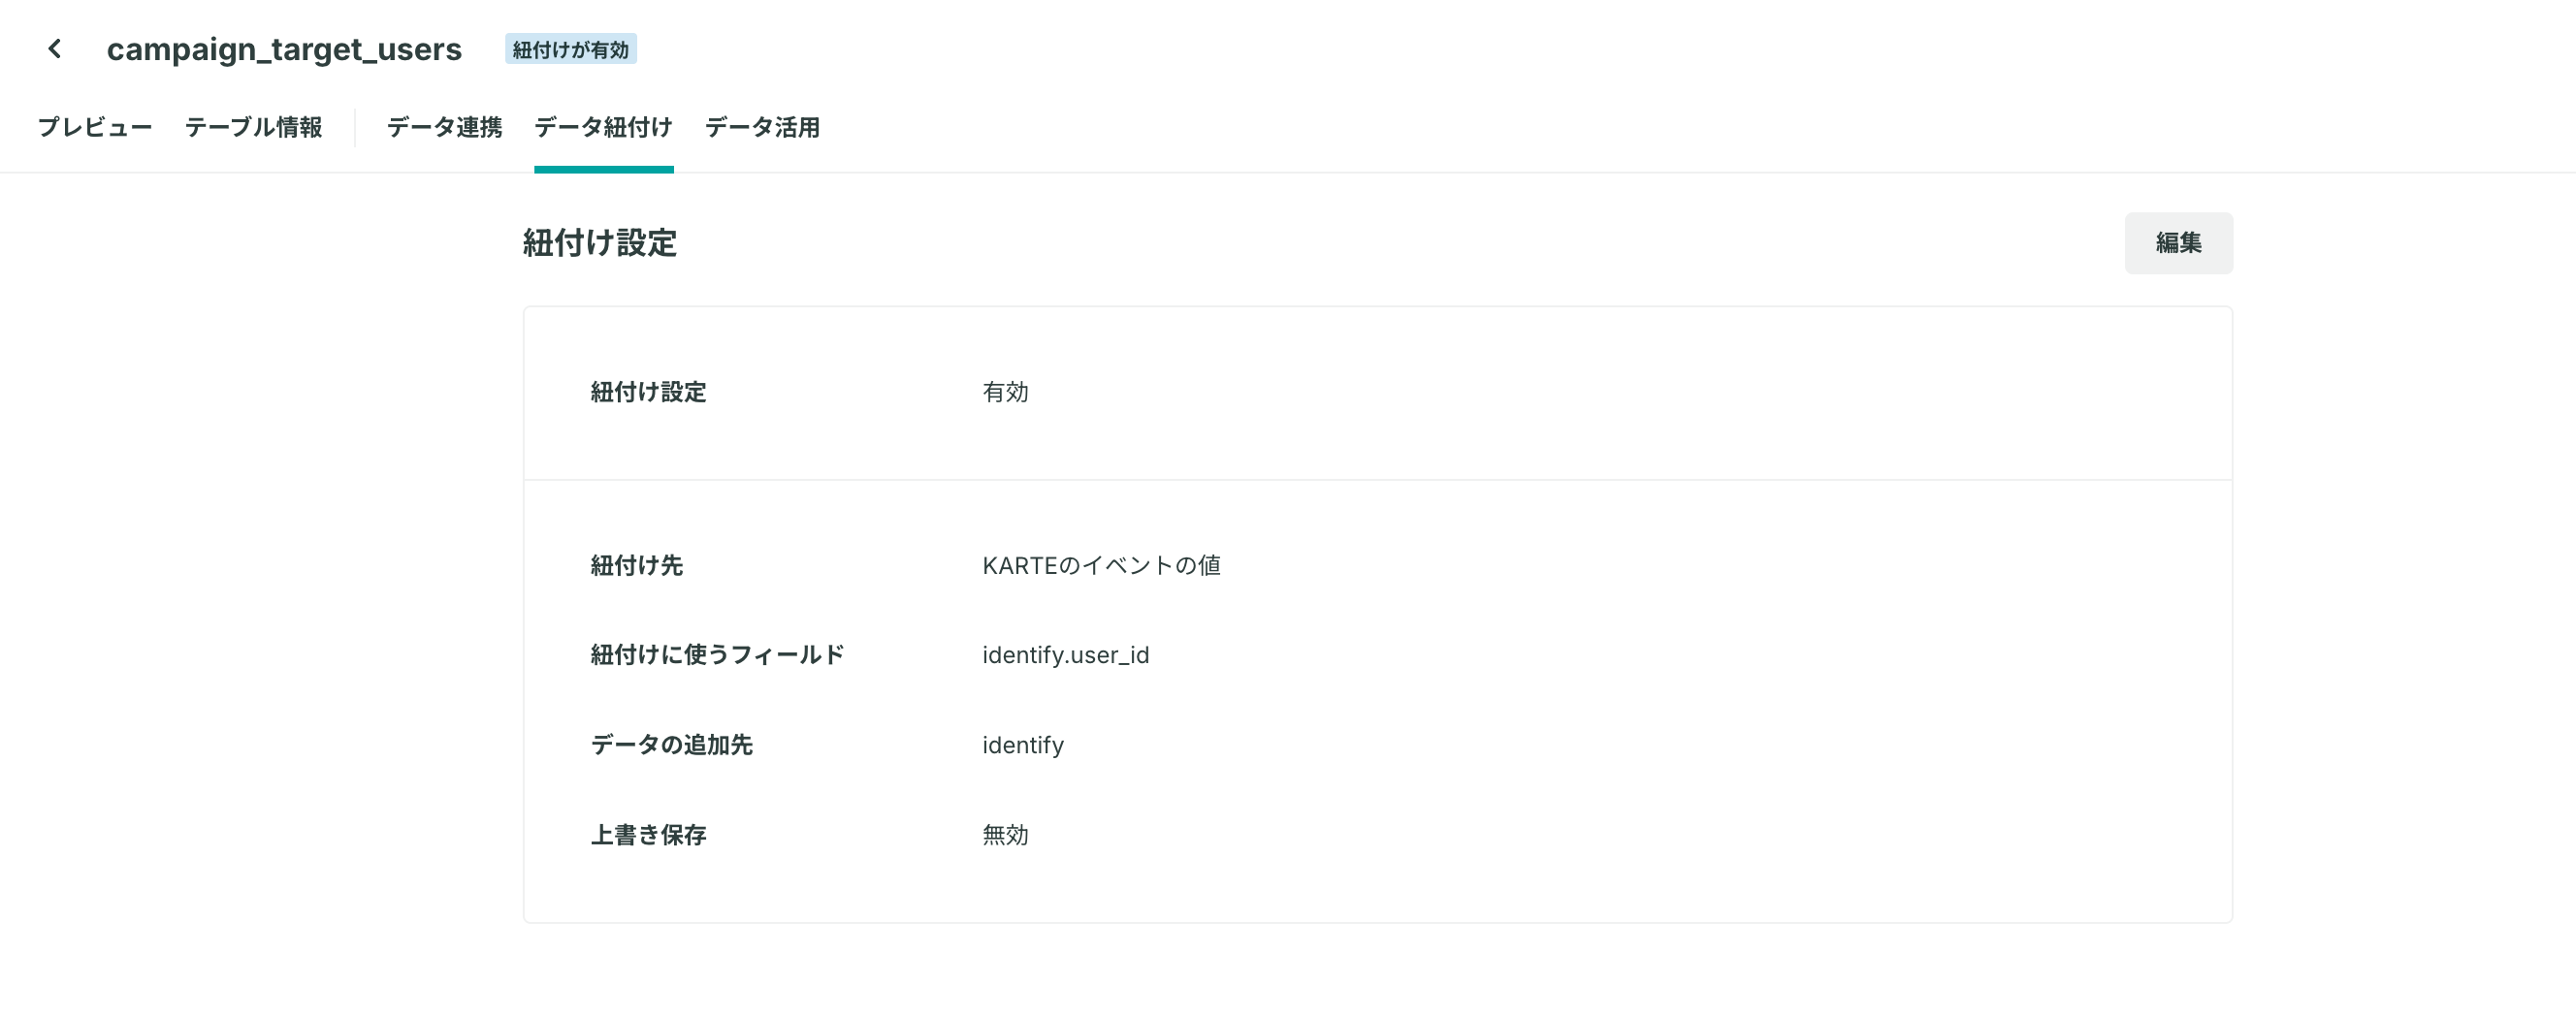Click the 紐付け設定 row label in card
The width and height of the screenshot is (2576, 1016).
click(648, 392)
